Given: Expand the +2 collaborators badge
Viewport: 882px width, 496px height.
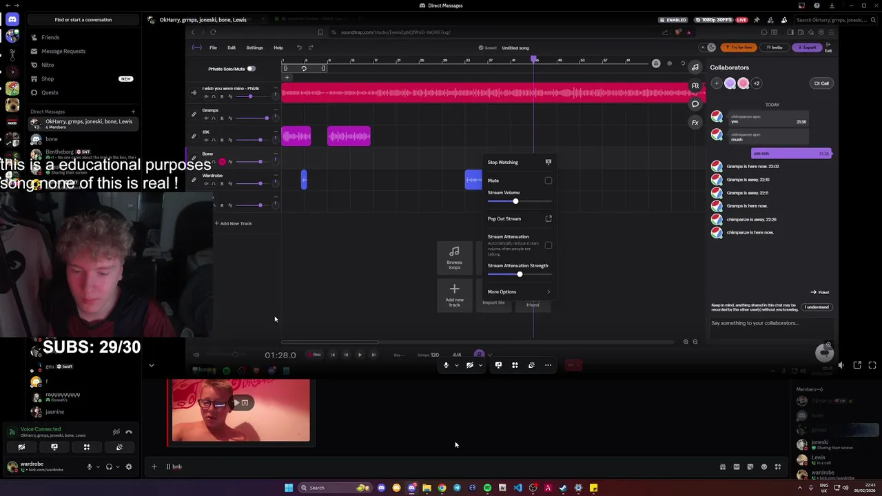Looking at the screenshot, I should tap(757, 83).
